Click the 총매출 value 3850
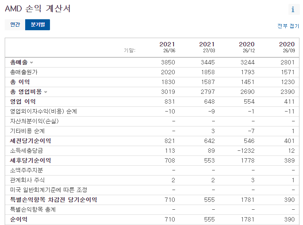 coord(168,62)
